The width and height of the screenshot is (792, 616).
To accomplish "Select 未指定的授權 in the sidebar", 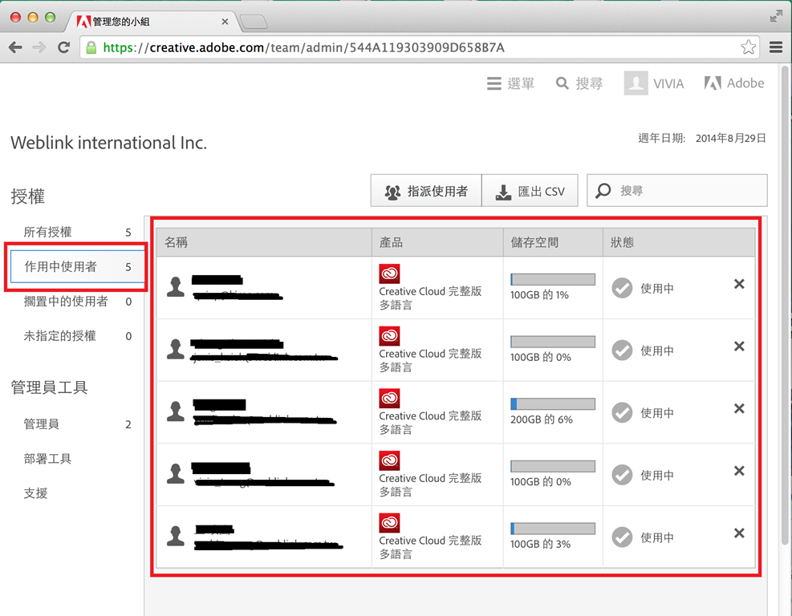I will (77, 336).
